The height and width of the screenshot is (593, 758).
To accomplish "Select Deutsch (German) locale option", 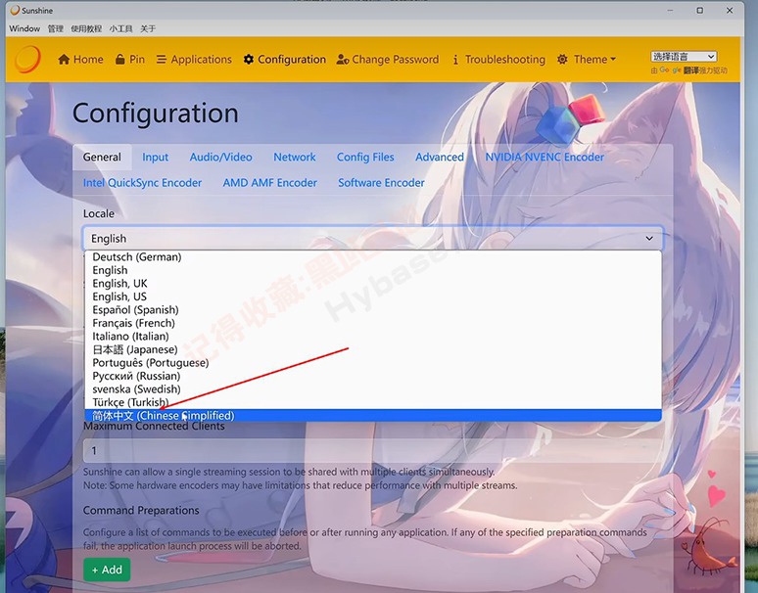I will pos(373,257).
